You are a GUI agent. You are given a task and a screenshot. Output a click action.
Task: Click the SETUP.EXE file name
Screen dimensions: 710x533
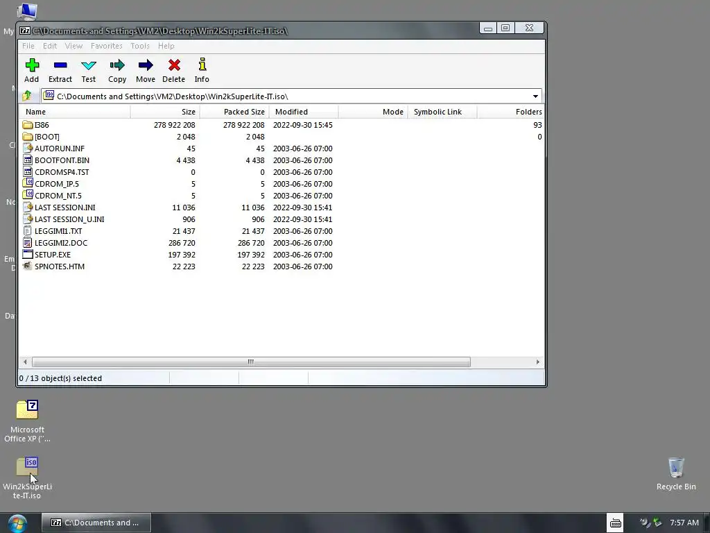point(53,254)
